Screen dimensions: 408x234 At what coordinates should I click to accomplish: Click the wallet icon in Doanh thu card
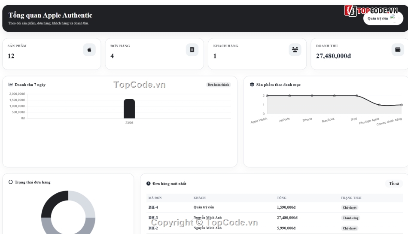[x=398, y=50]
